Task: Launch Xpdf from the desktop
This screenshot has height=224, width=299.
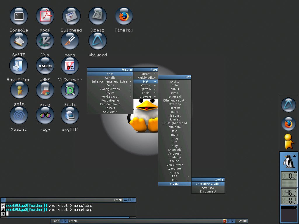Action: (x=45, y=16)
